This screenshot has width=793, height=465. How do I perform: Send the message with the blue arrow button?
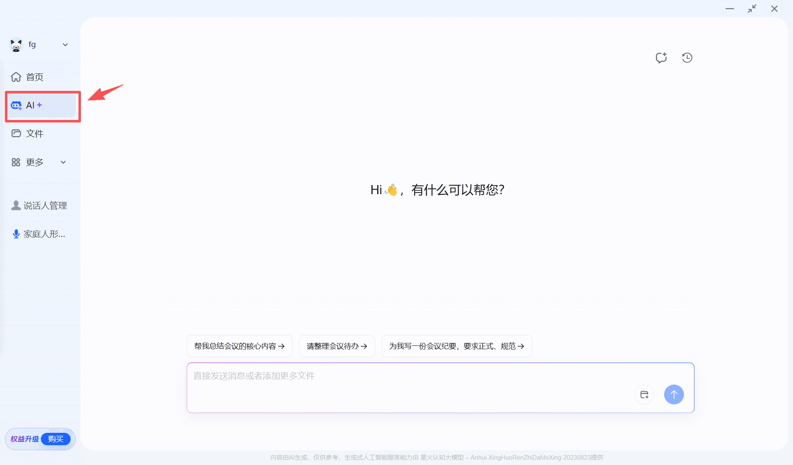pos(674,394)
